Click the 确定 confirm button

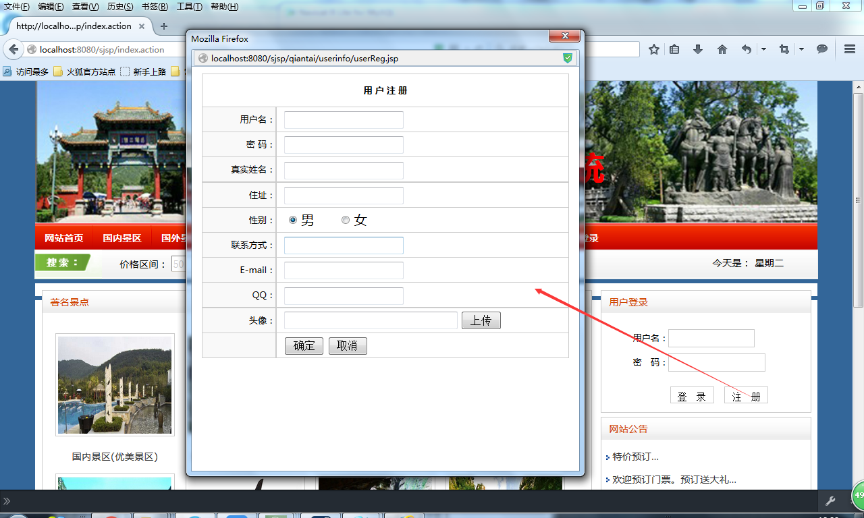(304, 346)
